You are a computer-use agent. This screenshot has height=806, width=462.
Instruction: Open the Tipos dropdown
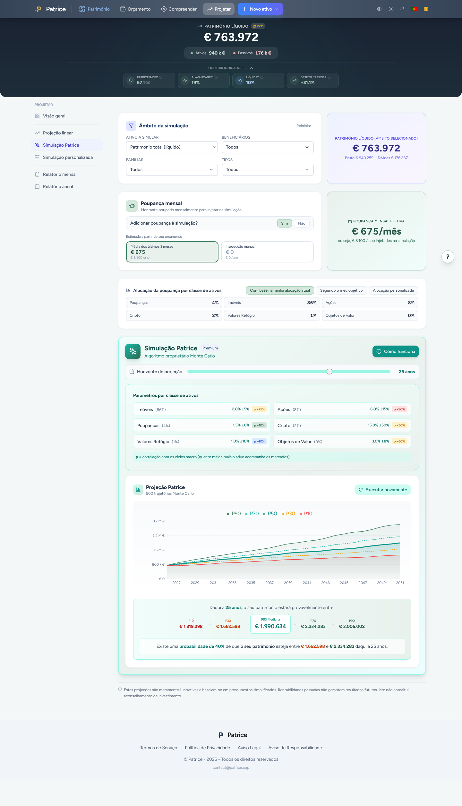pyautogui.click(x=268, y=170)
